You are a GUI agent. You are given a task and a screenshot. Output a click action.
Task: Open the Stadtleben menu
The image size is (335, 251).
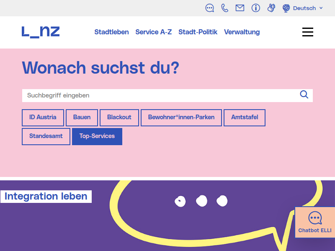click(111, 32)
